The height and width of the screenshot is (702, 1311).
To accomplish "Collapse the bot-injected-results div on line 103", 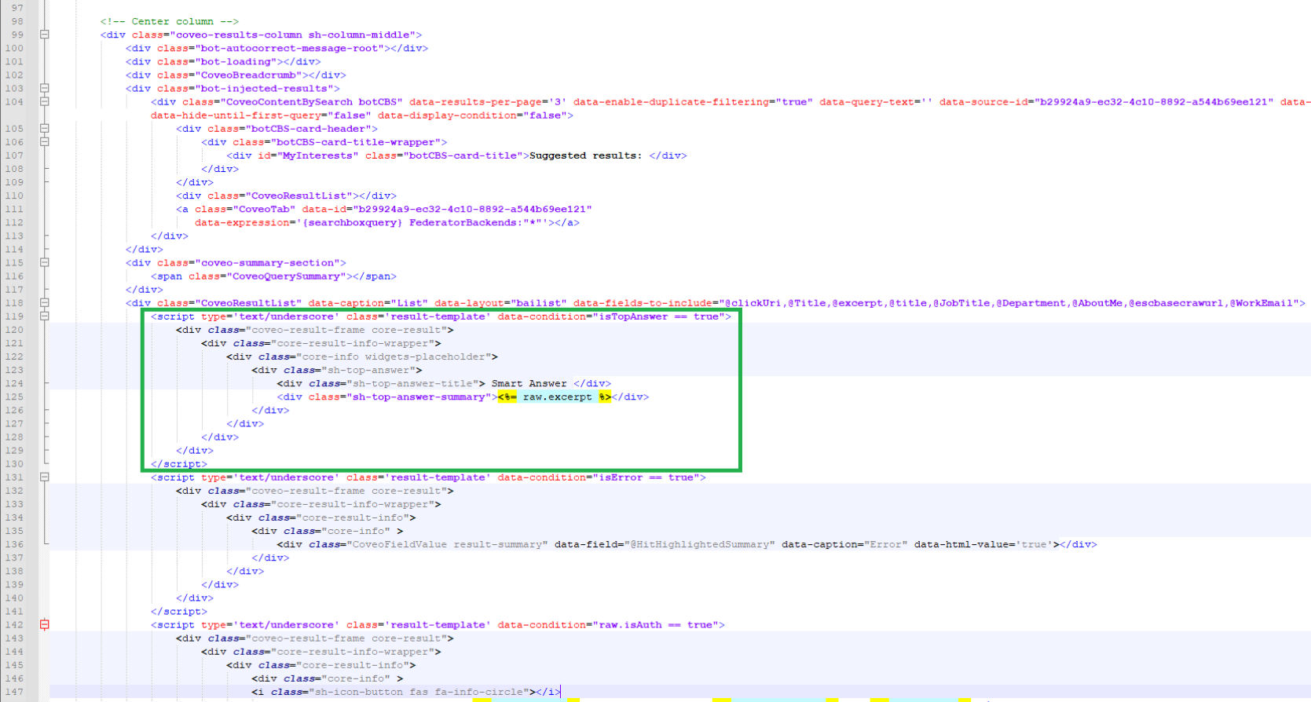I will click(45, 89).
